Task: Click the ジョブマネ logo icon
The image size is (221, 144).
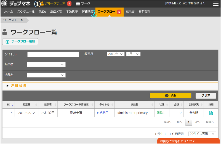Action: [x=4, y=4]
